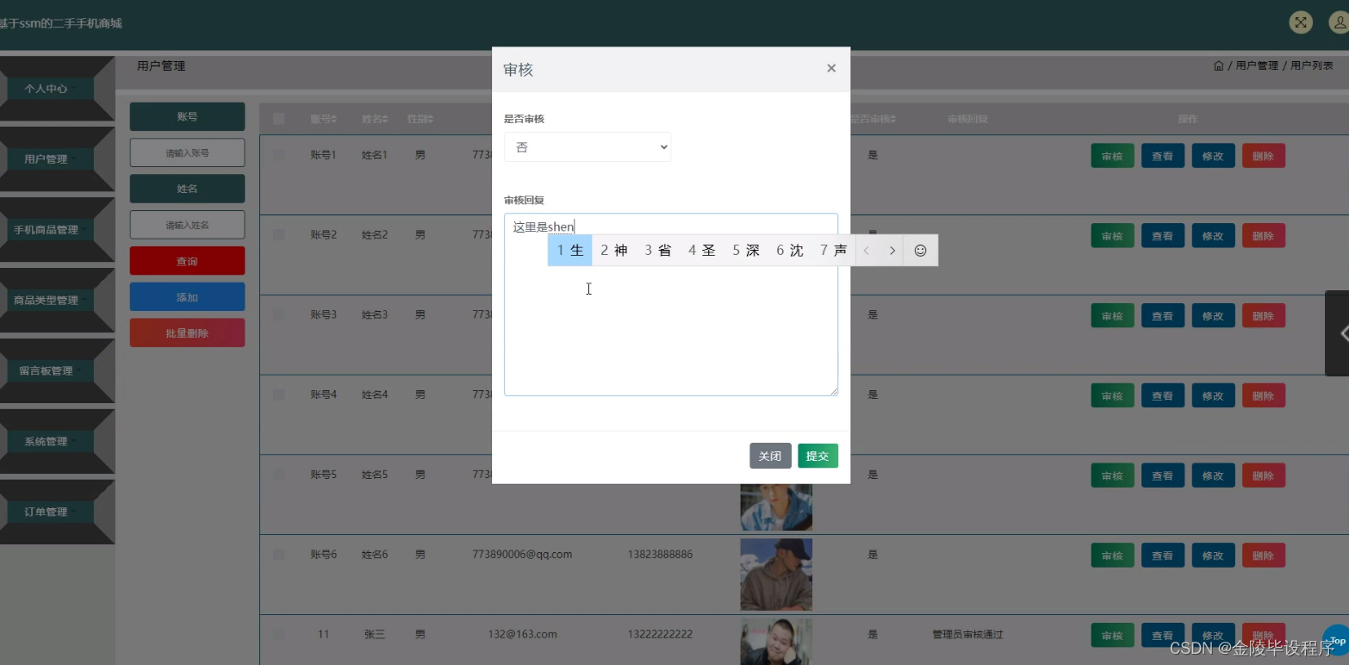Open the emoji picker in the pinyin bar

pos(920,250)
